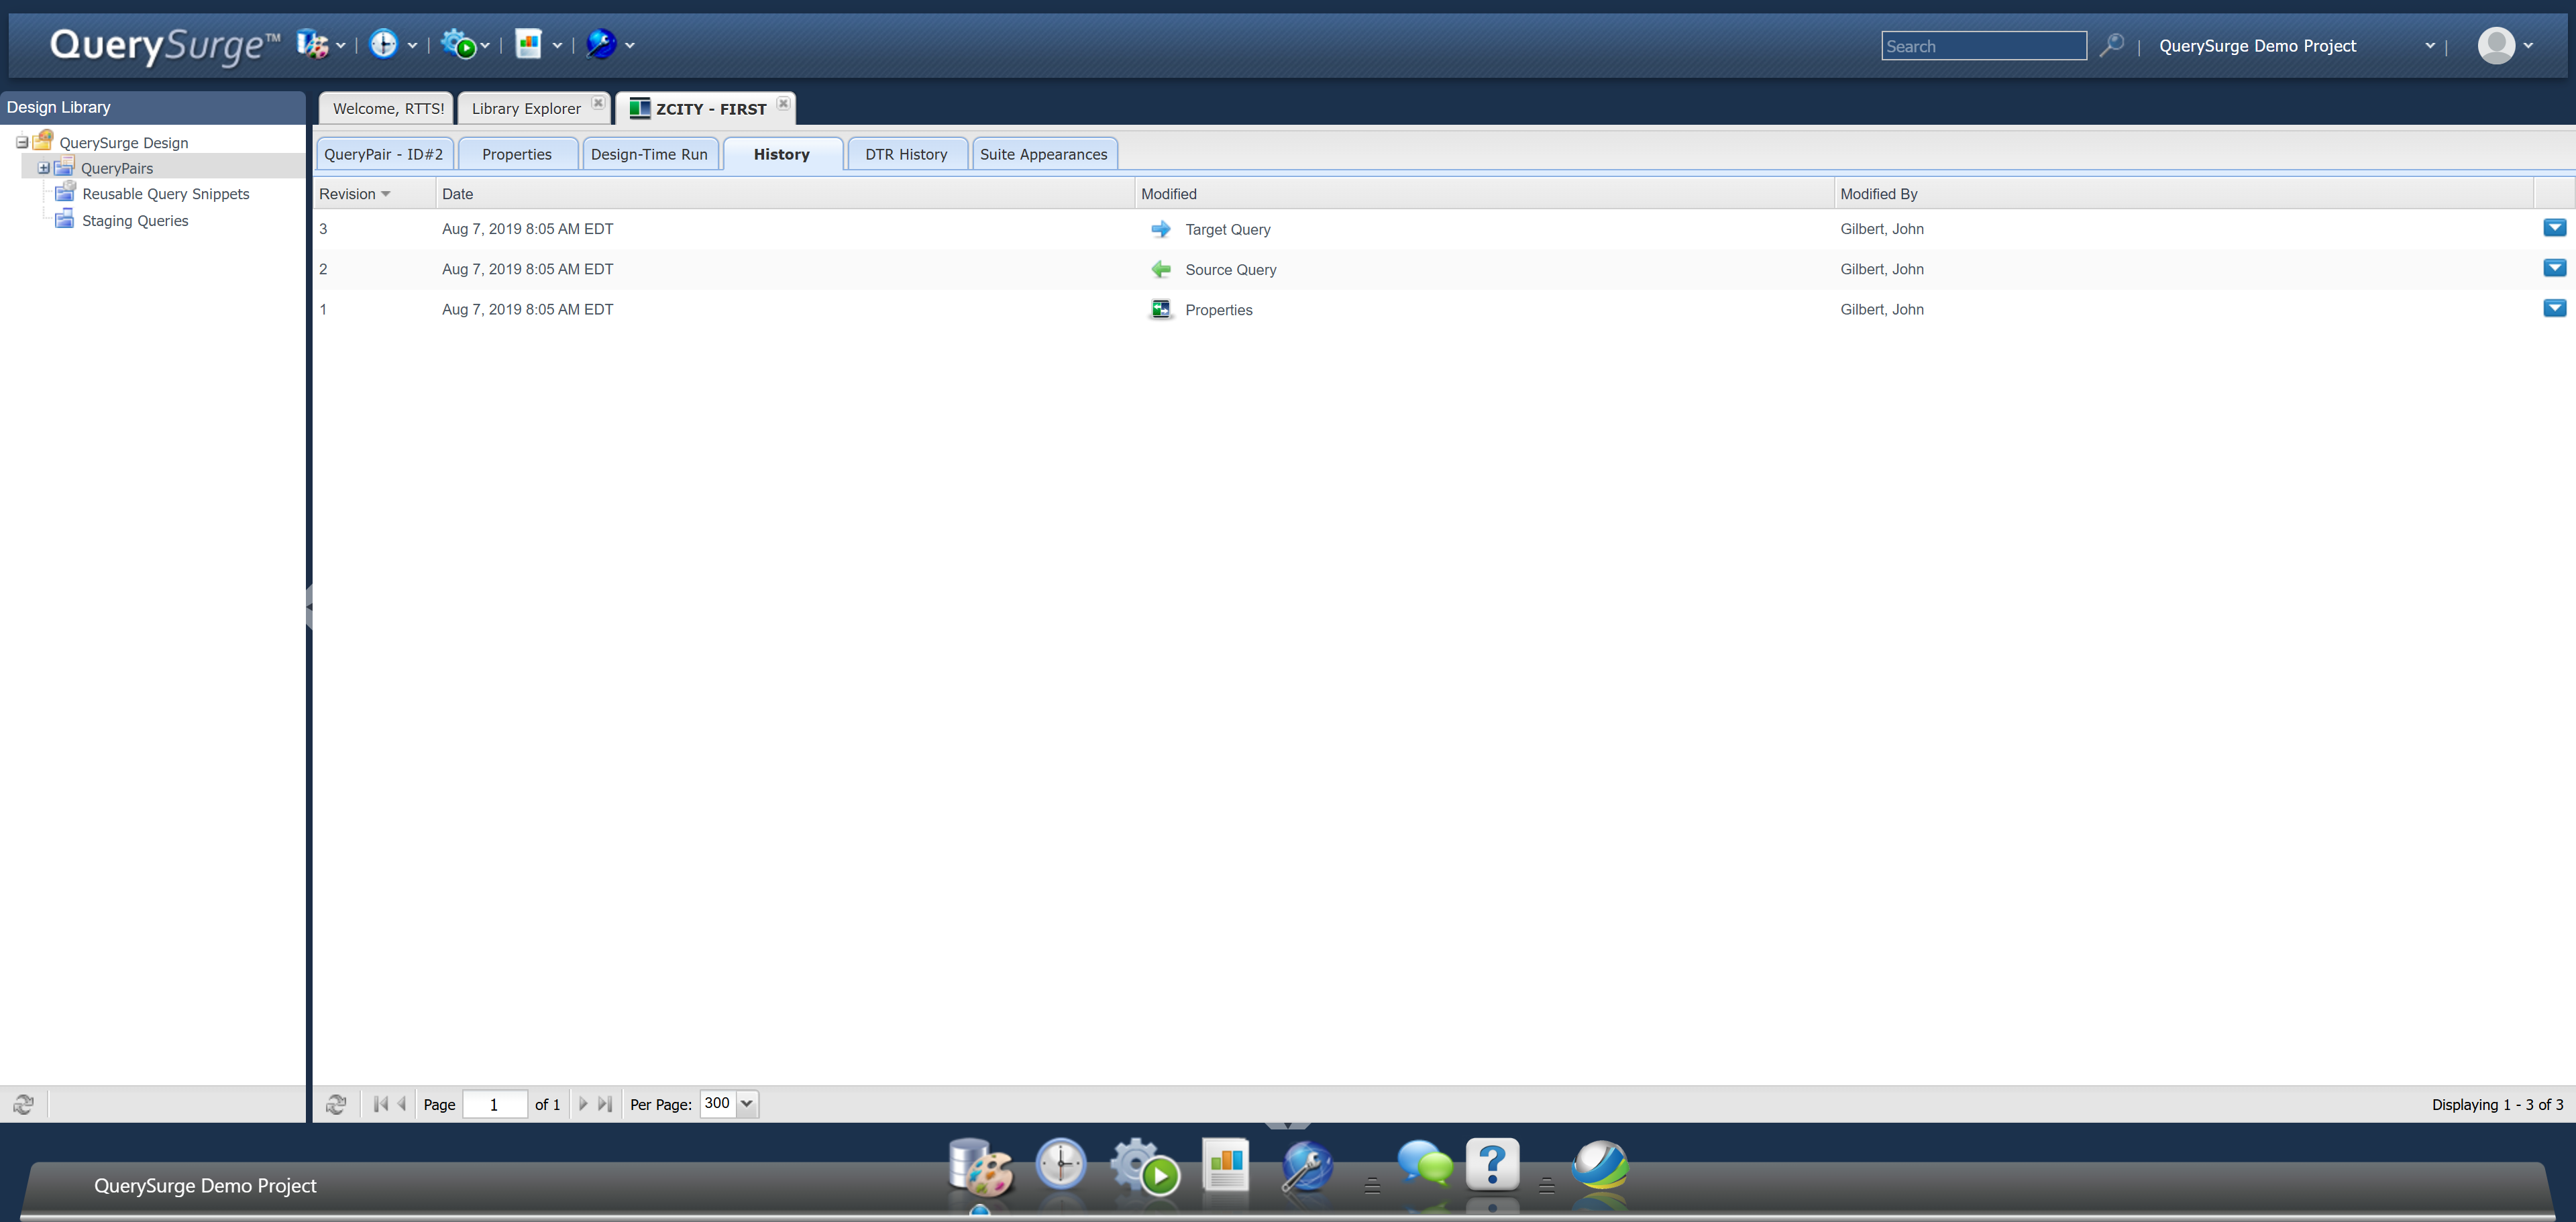Viewport: 2576px width, 1222px height.
Task: Expand the Run-Time toolbar dropdown arrow
Action: point(485,45)
